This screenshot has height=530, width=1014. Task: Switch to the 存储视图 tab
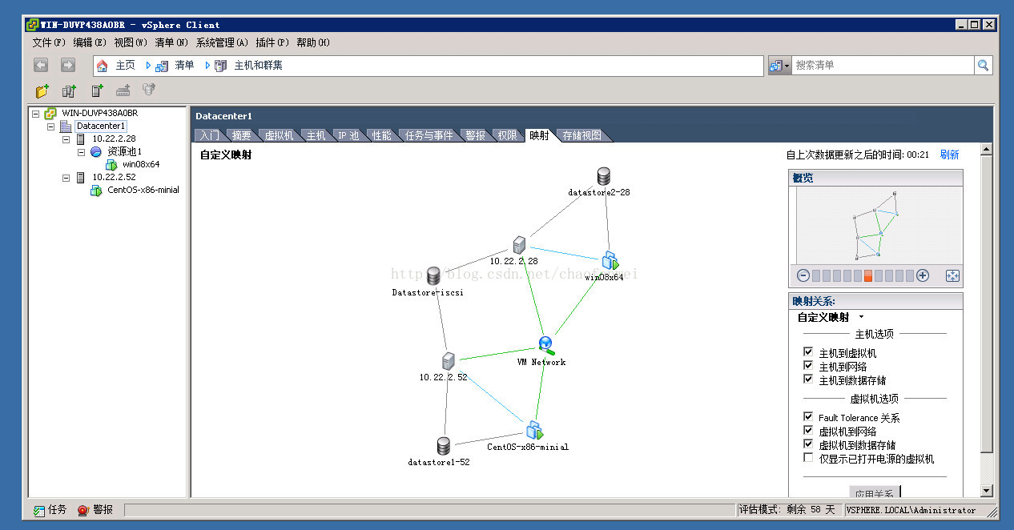(x=582, y=135)
